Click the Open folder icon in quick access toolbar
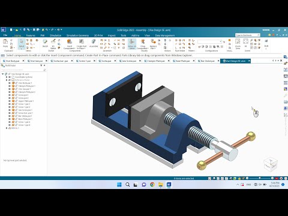Screen dimensions: 288x216 [x=17, y=30]
